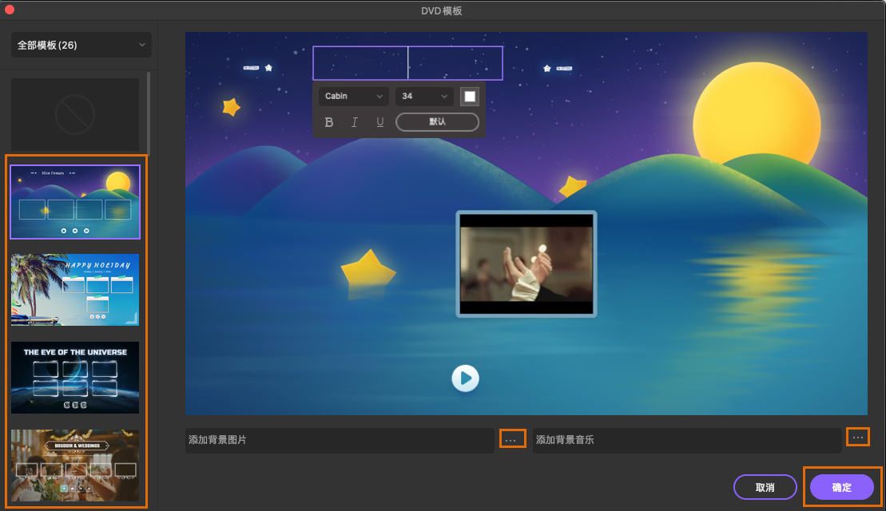Click the left star navigation icon in preview

click(268, 68)
